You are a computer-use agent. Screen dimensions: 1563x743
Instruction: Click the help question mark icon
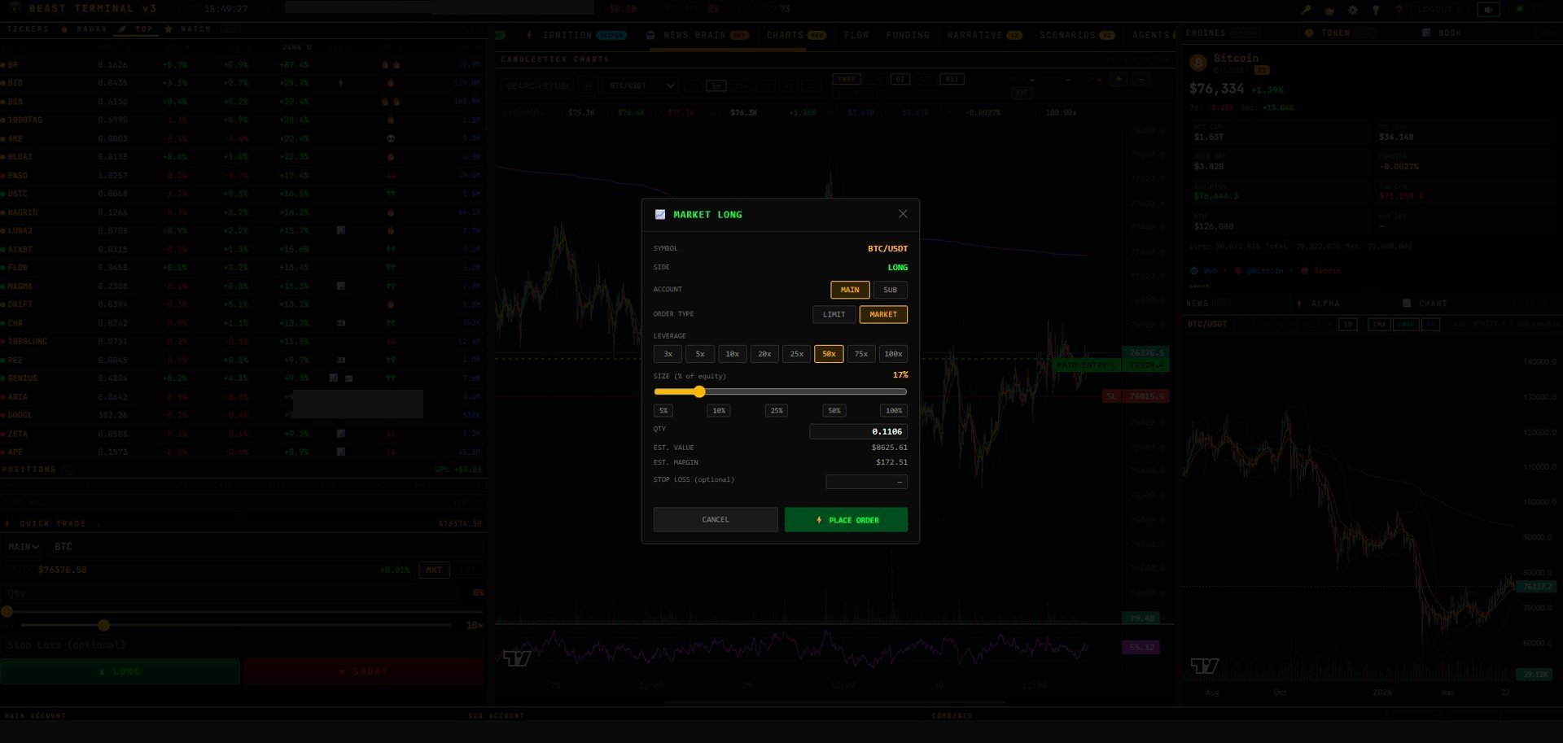[x=1399, y=9]
